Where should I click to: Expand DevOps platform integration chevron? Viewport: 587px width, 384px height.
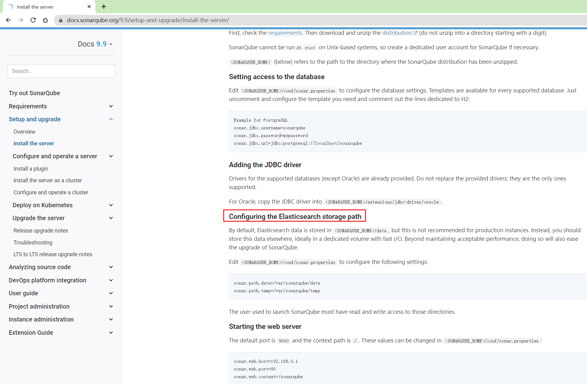tap(111, 280)
